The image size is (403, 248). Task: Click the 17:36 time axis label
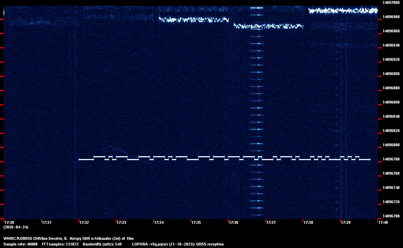[234, 222]
